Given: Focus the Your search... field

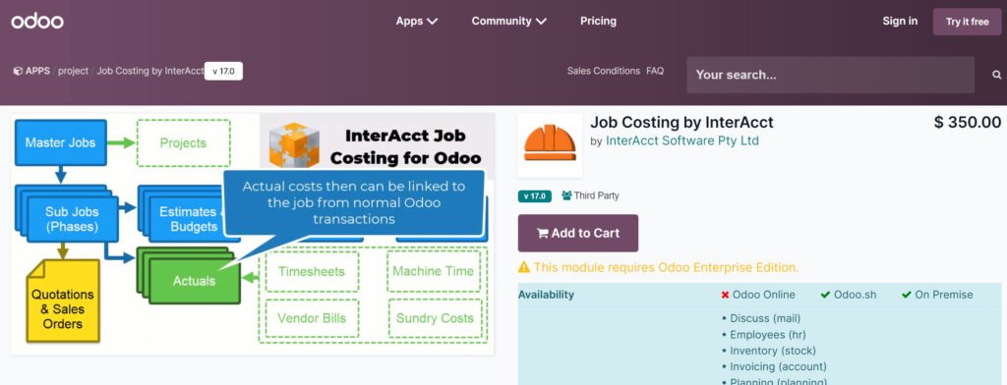Looking at the screenshot, I should tap(830, 75).
